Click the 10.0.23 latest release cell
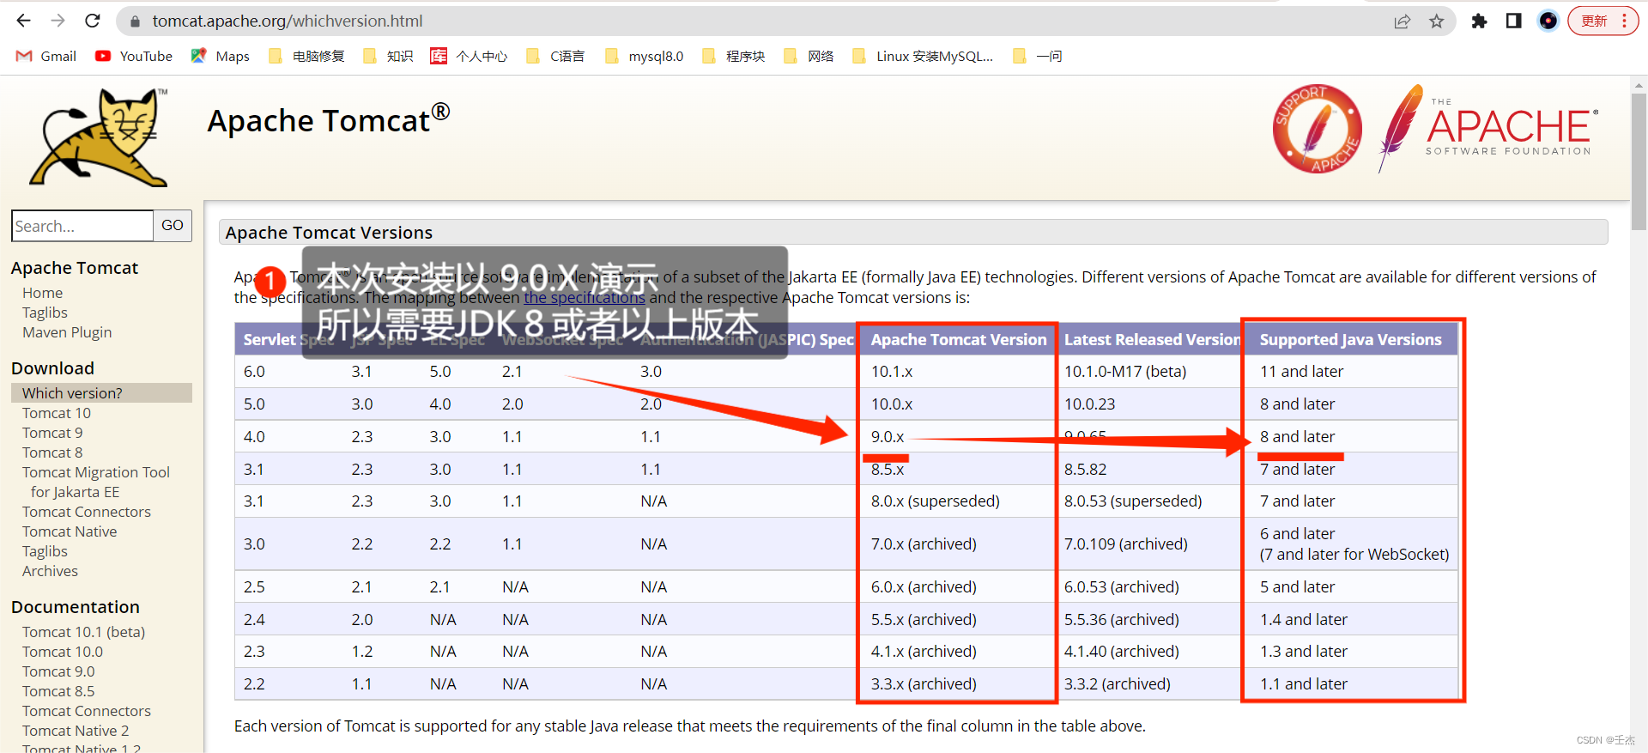The height and width of the screenshot is (753, 1648). pyautogui.click(x=1090, y=404)
